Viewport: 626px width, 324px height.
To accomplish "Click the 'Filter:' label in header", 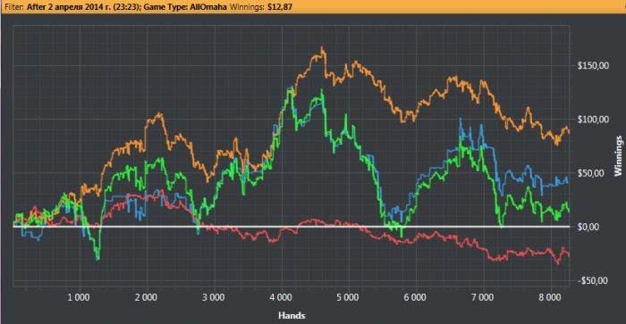I will tap(14, 7).
